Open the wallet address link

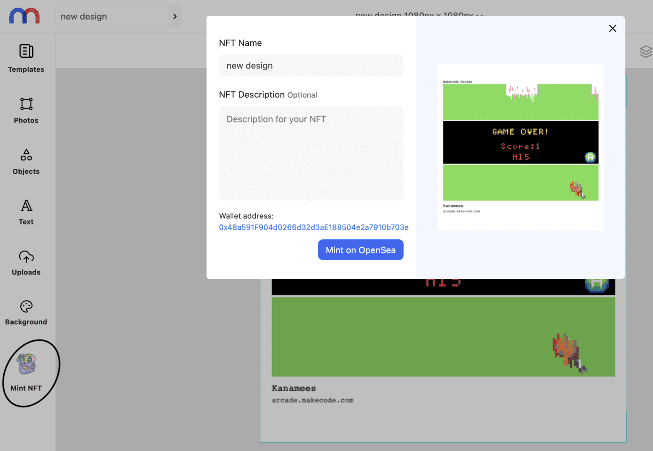point(313,227)
